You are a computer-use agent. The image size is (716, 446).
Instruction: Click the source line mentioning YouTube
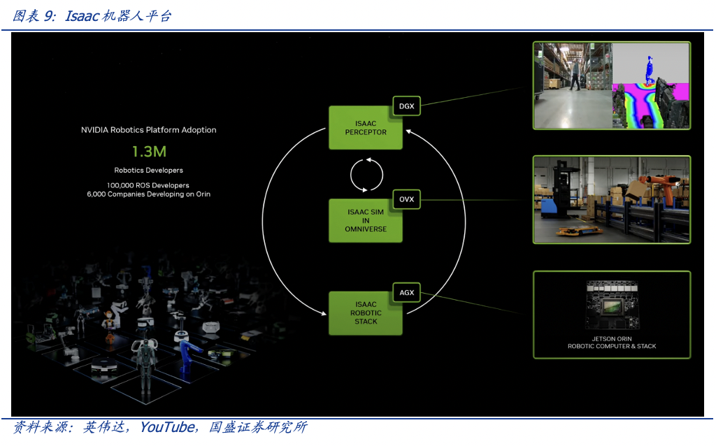click(x=160, y=427)
